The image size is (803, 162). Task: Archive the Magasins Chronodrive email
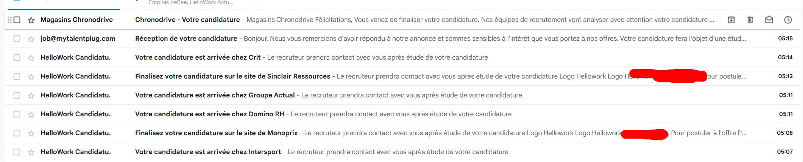coord(731,20)
